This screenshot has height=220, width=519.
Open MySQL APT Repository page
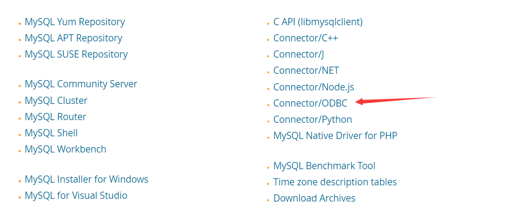coord(73,38)
